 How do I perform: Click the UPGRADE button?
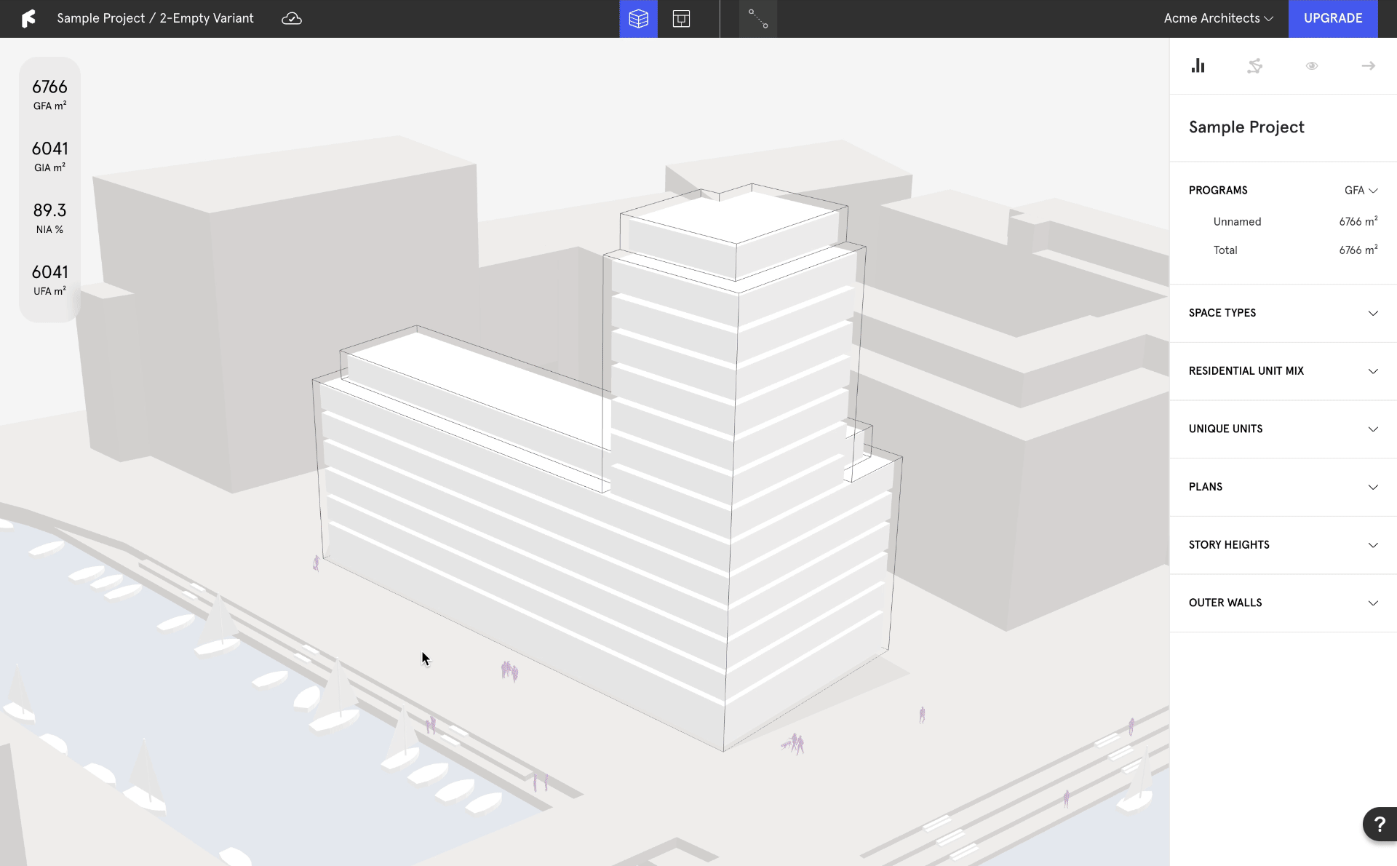(1332, 18)
